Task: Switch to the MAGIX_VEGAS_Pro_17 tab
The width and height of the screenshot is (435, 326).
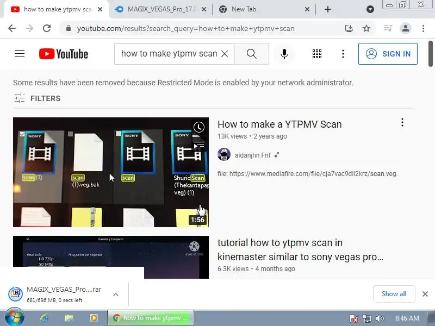Action: [161, 9]
